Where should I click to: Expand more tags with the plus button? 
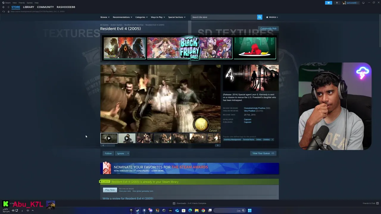tap(272, 140)
